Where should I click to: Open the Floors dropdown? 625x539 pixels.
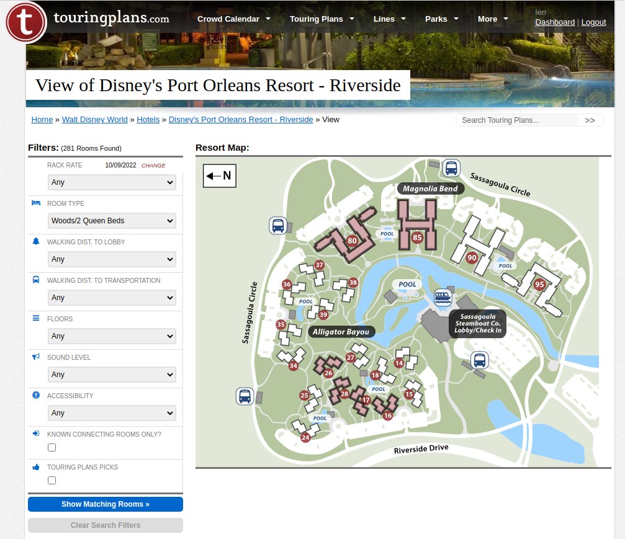click(112, 336)
